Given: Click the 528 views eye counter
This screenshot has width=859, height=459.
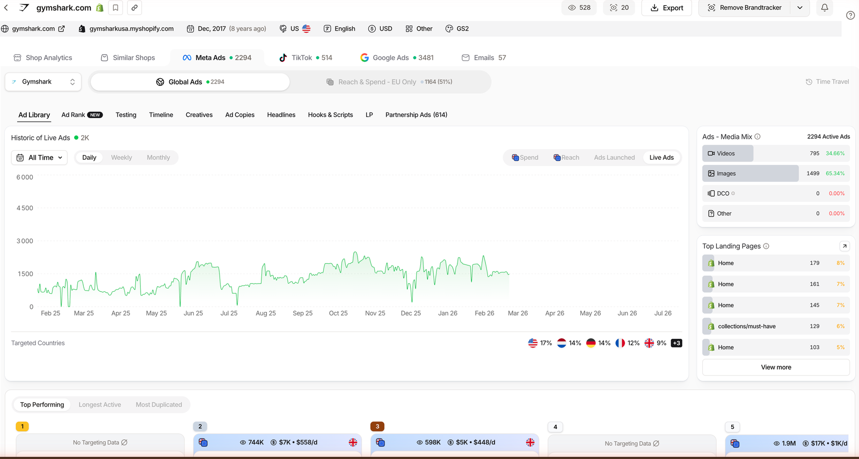Looking at the screenshot, I should 579,8.
